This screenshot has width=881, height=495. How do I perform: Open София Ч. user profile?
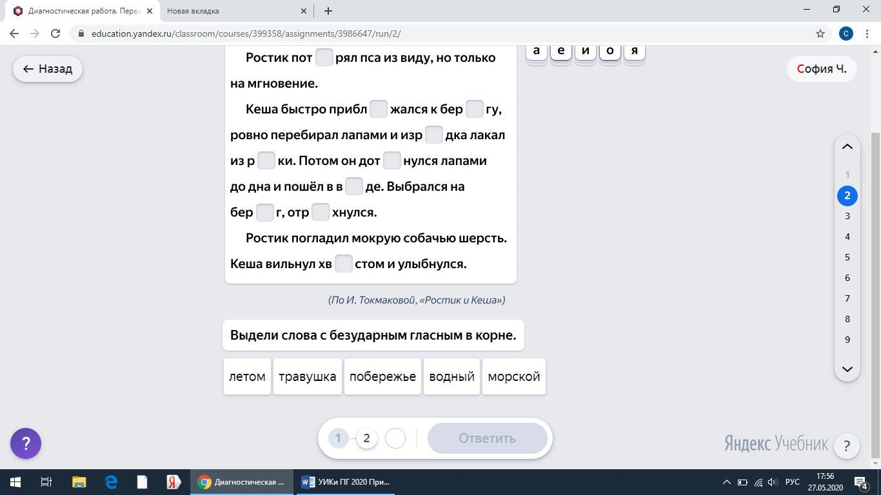822,69
